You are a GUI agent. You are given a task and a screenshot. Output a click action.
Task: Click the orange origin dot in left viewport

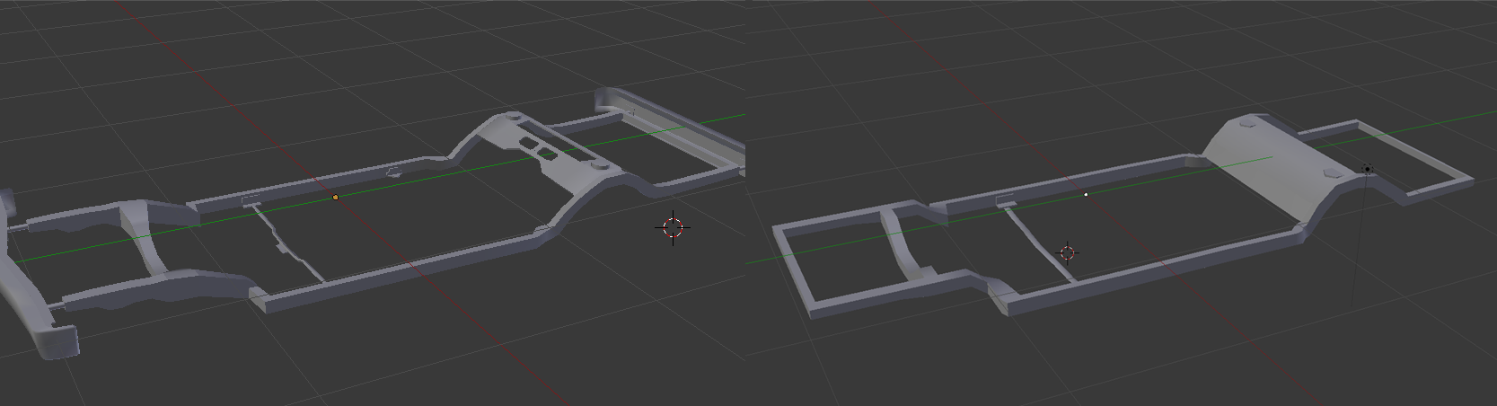click(336, 197)
